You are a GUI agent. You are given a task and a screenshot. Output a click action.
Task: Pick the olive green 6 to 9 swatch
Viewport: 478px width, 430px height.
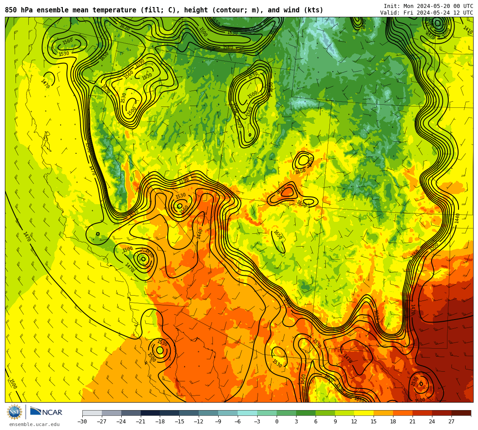click(x=325, y=413)
